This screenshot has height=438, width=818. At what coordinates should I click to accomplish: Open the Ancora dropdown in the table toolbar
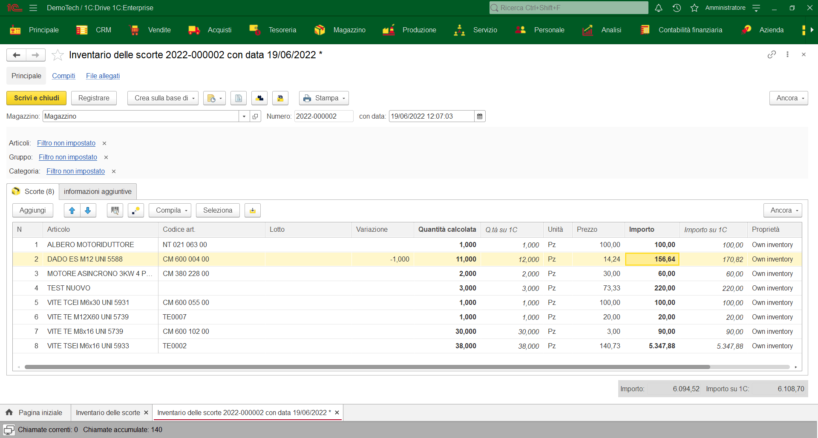coord(783,210)
